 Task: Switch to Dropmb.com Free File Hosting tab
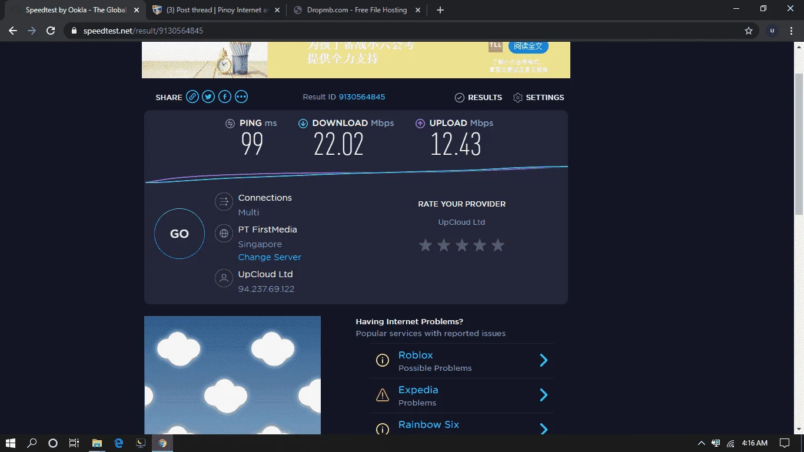[x=357, y=10]
